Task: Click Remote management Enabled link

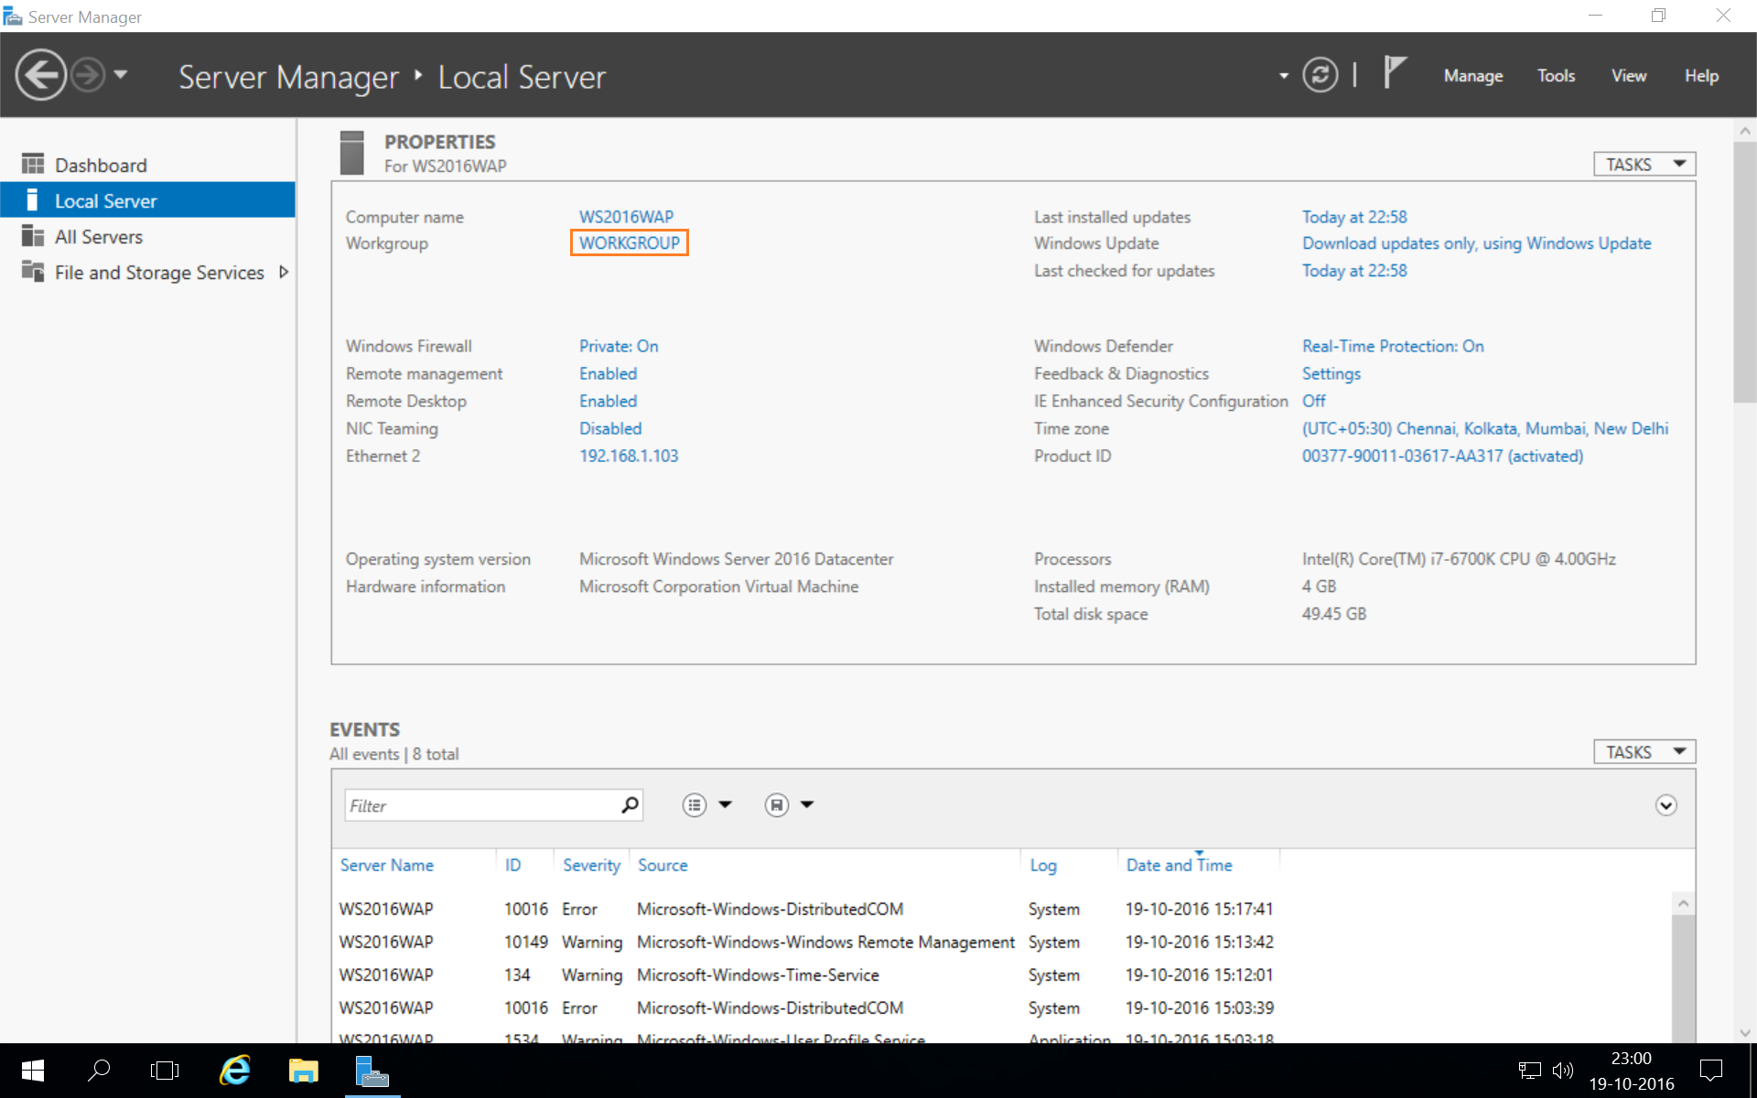Action: click(x=608, y=373)
